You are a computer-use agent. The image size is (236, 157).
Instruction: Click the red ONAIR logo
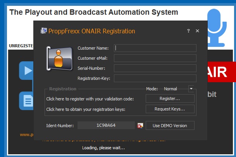click(221, 72)
